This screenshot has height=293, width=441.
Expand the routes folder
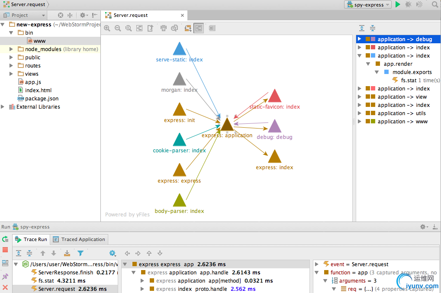tap(11, 65)
